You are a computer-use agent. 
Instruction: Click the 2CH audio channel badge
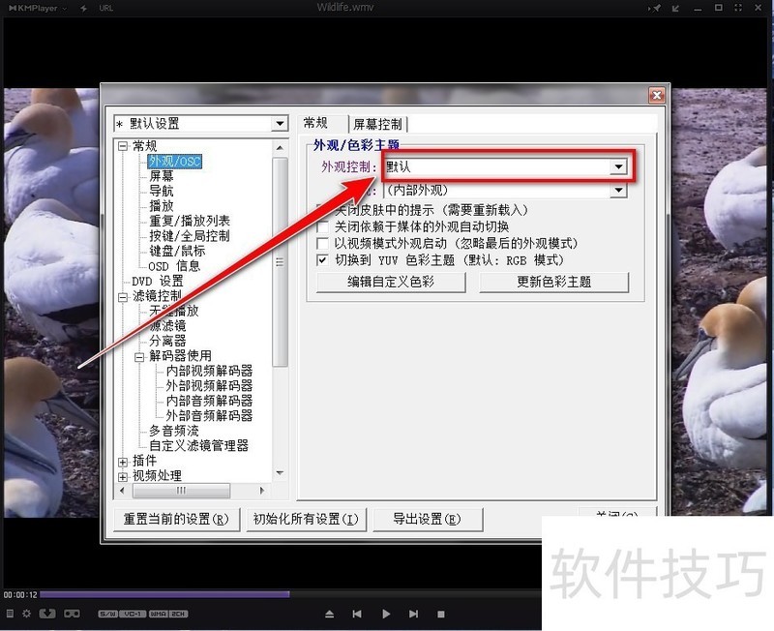pos(179,613)
